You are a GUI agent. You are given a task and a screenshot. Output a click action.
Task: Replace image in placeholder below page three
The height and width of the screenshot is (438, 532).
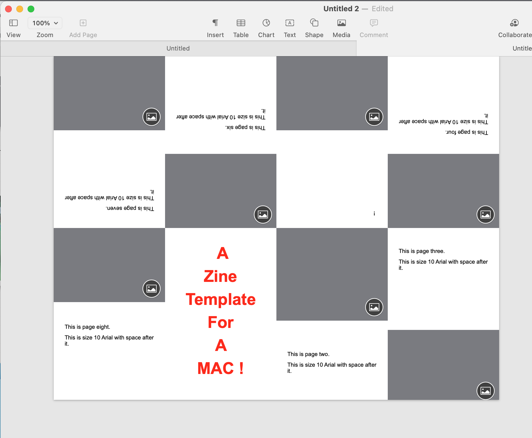(486, 391)
